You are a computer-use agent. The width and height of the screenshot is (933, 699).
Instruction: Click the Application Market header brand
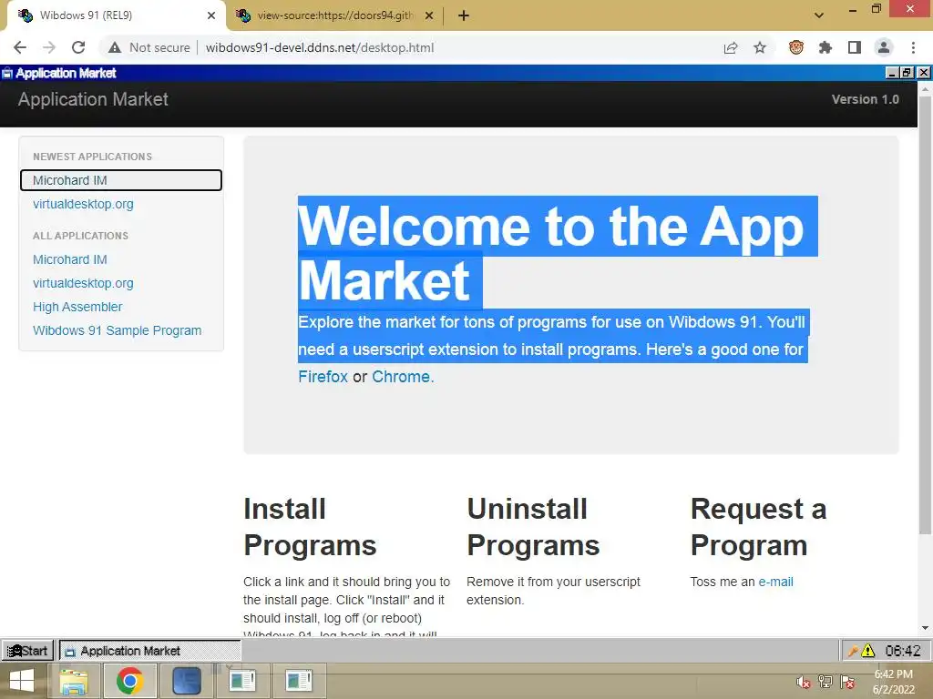coord(93,99)
